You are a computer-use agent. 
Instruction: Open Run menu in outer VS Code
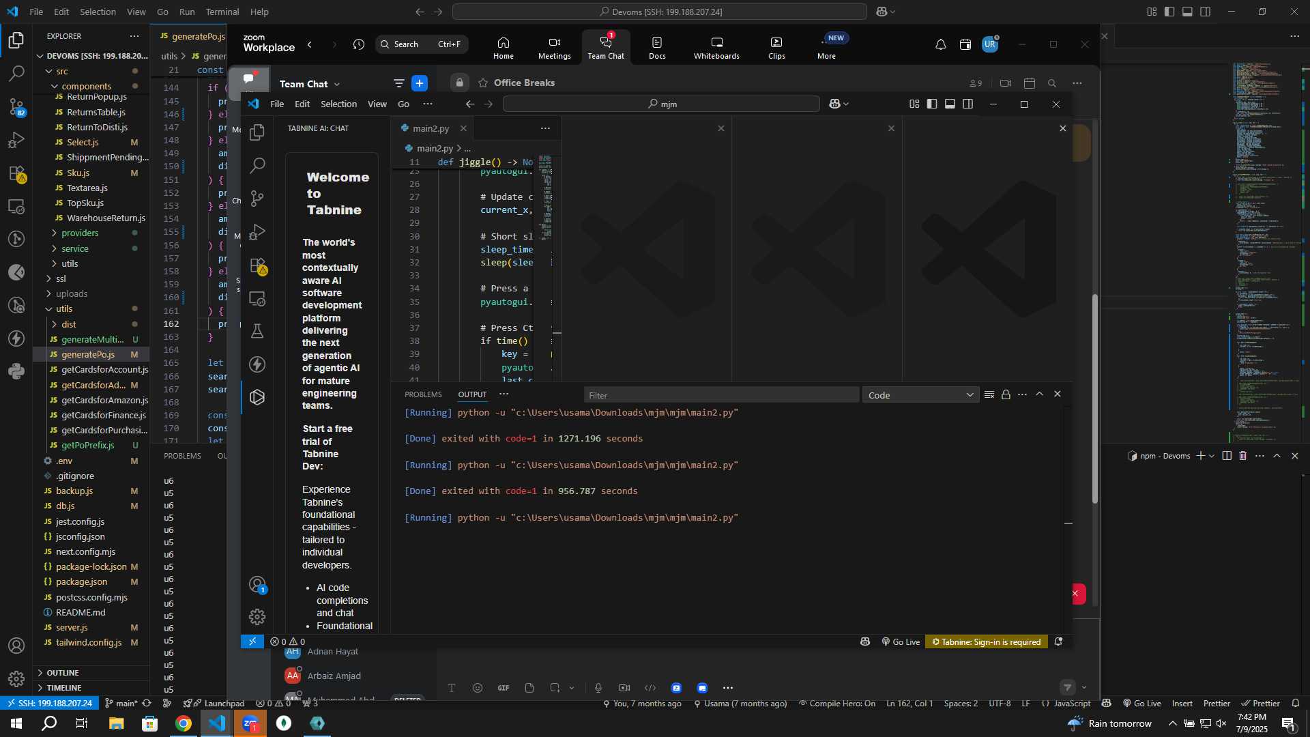pos(187,12)
